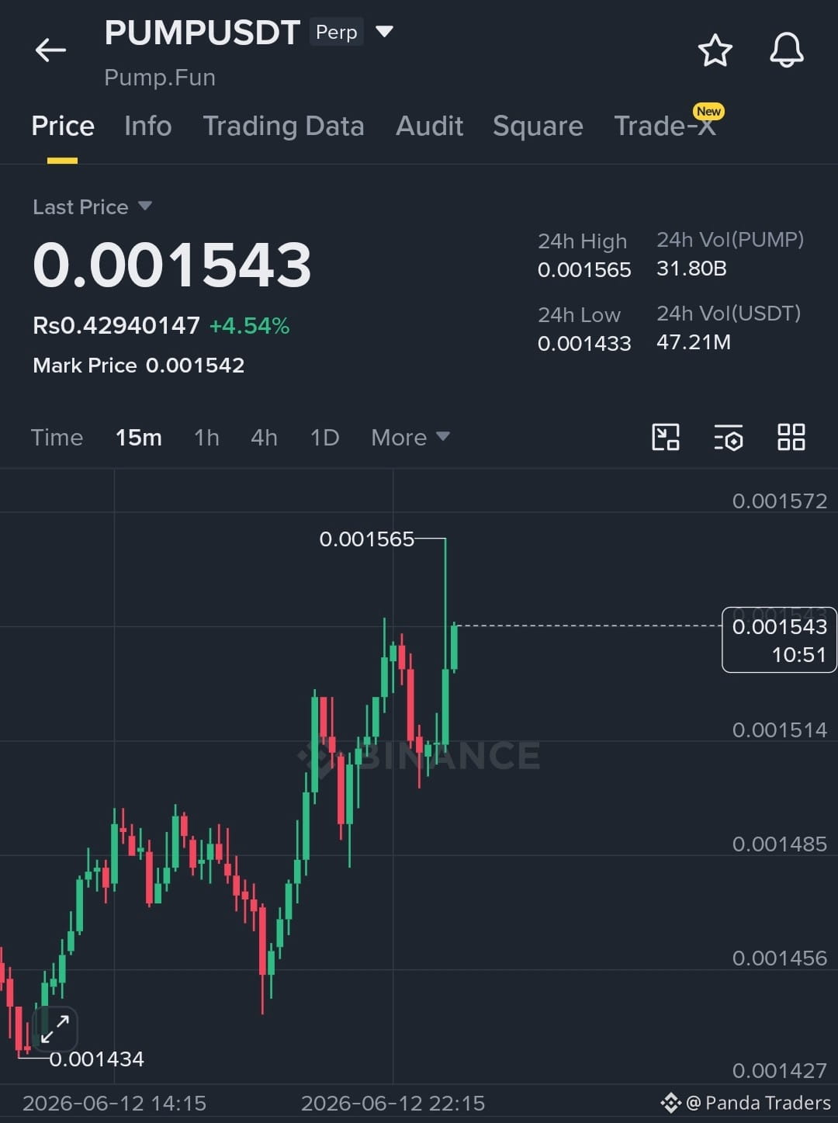
Task: Tap the 24h High value 0.001565
Action: tap(584, 269)
